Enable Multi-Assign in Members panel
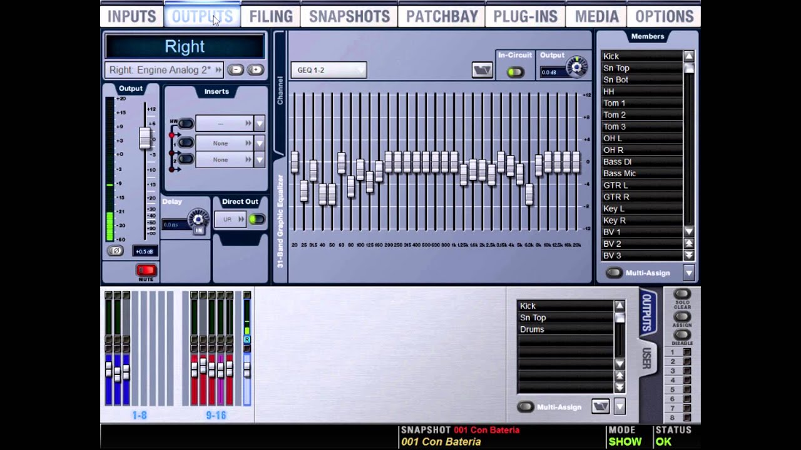This screenshot has height=450, width=801. [614, 272]
